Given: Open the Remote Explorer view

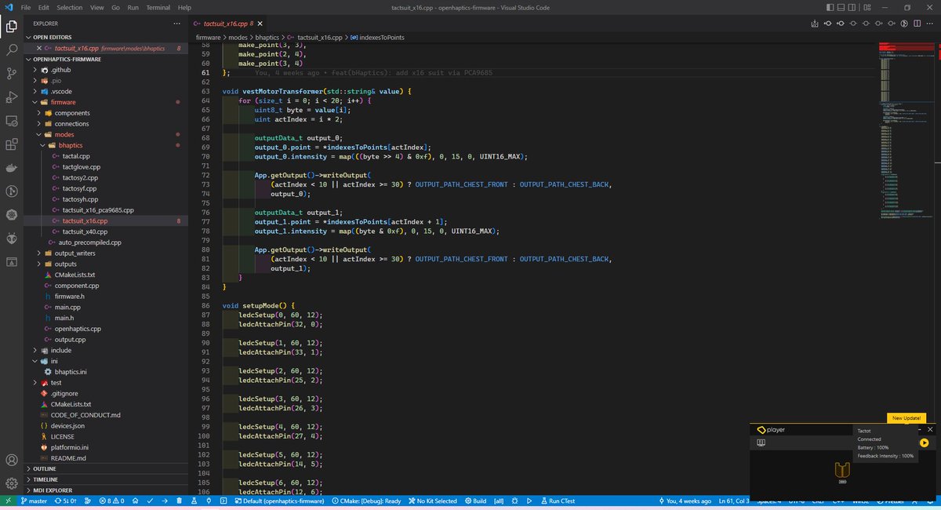Looking at the screenshot, I should point(12,121).
